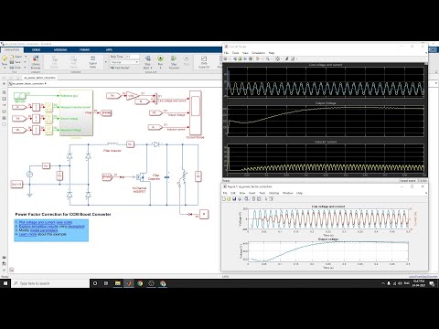Click the Stop Time input field

pos(133,57)
